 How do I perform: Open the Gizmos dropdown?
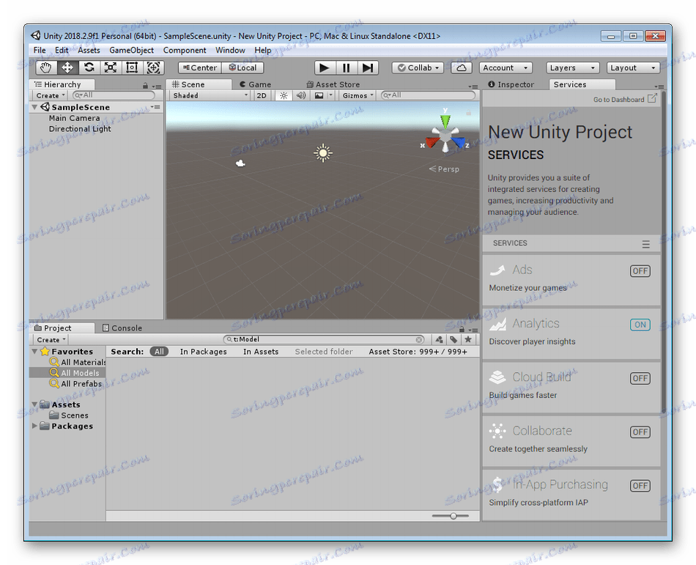[x=358, y=95]
